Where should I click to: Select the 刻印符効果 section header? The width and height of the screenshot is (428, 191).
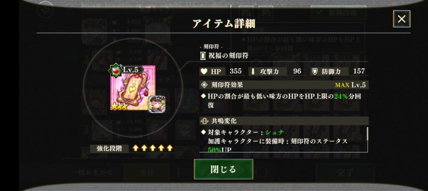coord(284,85)
